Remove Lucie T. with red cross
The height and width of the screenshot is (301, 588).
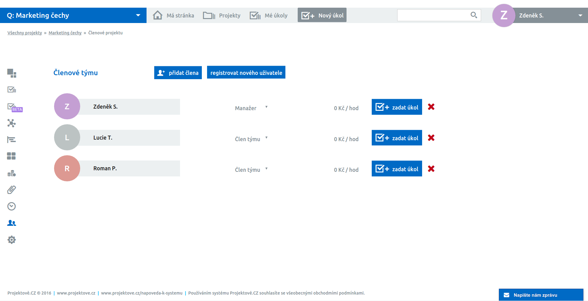point(431,138)
